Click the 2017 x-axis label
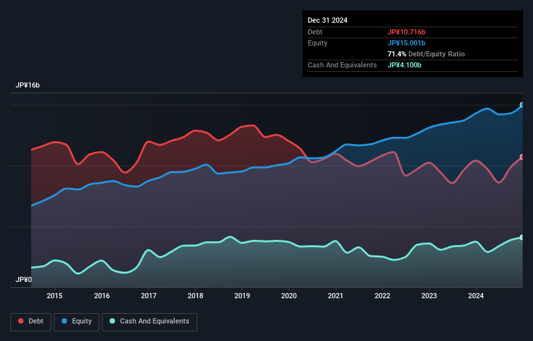Screen dimensions: 533x341 click(149, 296)
